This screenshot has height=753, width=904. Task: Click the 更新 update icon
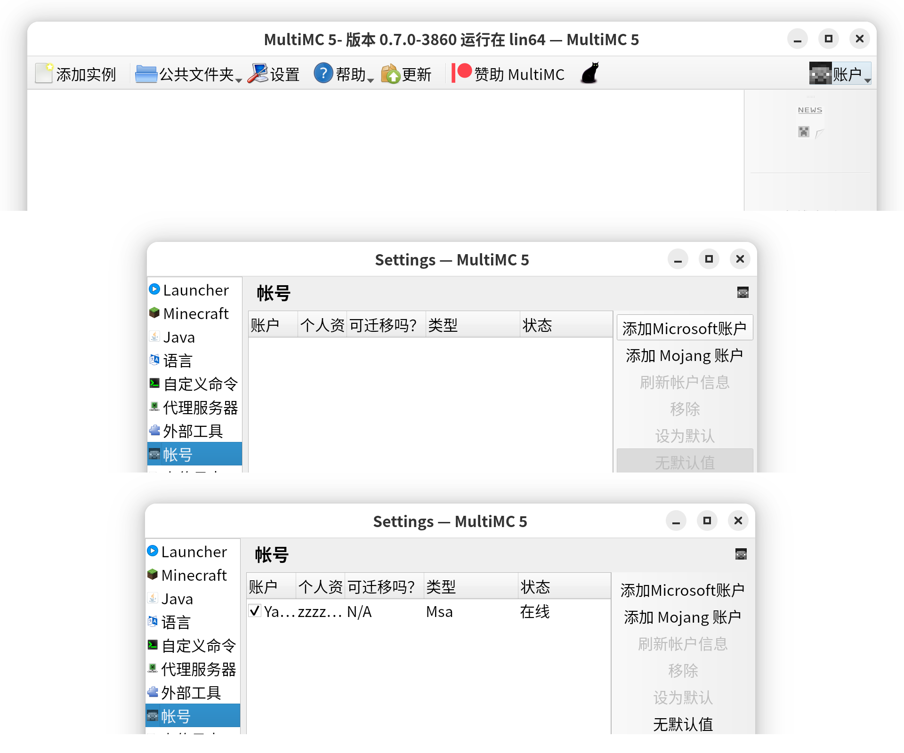pyautogui.click(x=390, y=74)
